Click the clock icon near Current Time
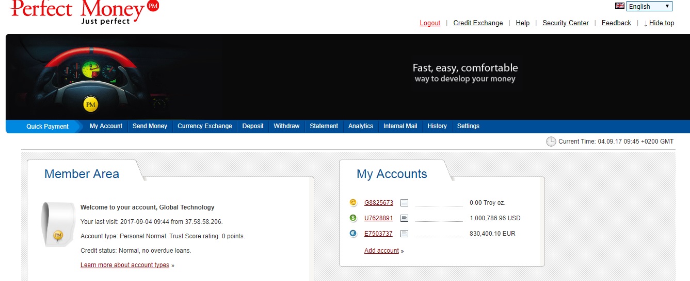This screenshot has width=690, height=281. pos(551,142)
